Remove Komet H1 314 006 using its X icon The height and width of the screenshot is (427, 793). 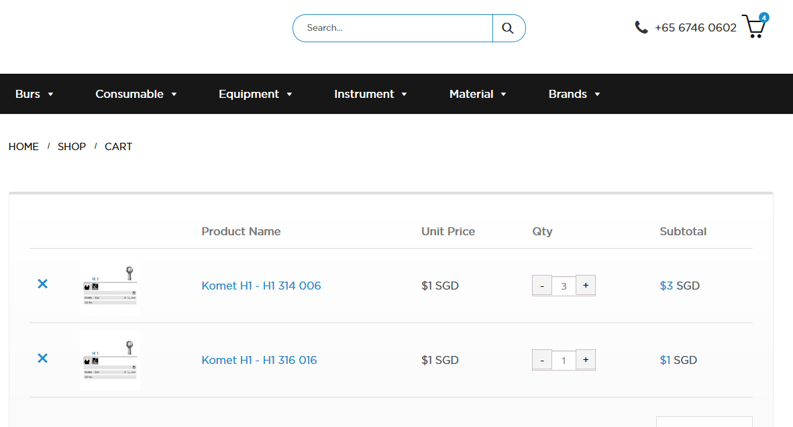coord(42,284)
